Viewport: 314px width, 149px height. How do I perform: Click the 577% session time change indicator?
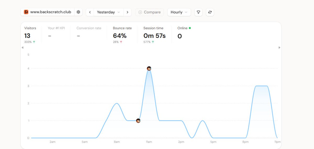[x=149, y=42]
